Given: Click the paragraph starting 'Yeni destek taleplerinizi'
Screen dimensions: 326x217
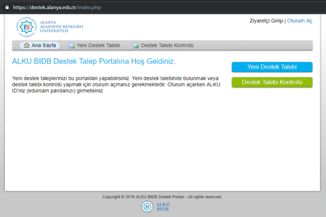Looking at the screenshot, I should coord(116,85).
